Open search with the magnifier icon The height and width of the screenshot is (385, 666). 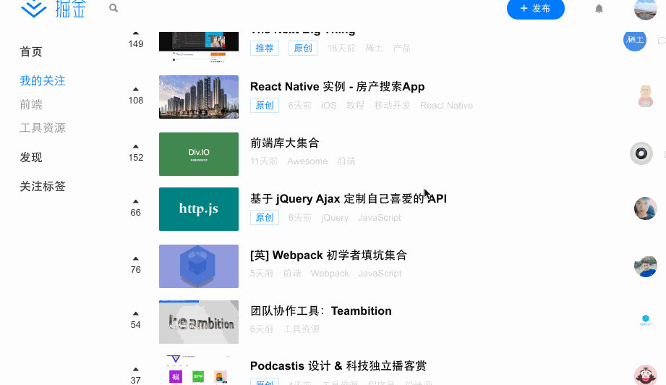[114, 8]
